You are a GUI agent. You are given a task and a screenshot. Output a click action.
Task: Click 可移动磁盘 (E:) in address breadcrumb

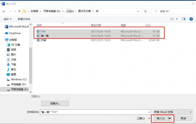pyautogui.click(x=52, y=11)
